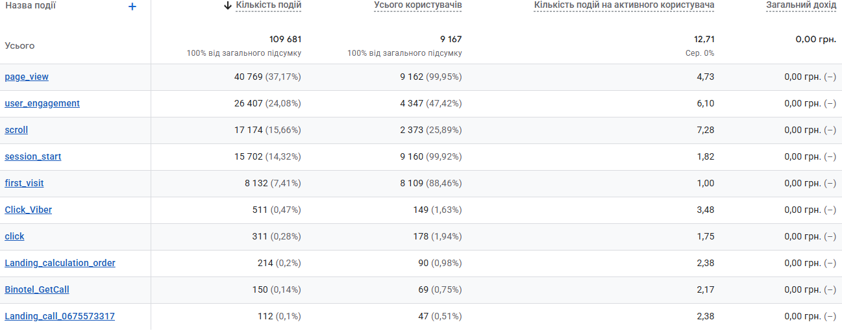
Task: Click the plus icon to add dimension
Action: 132,6
